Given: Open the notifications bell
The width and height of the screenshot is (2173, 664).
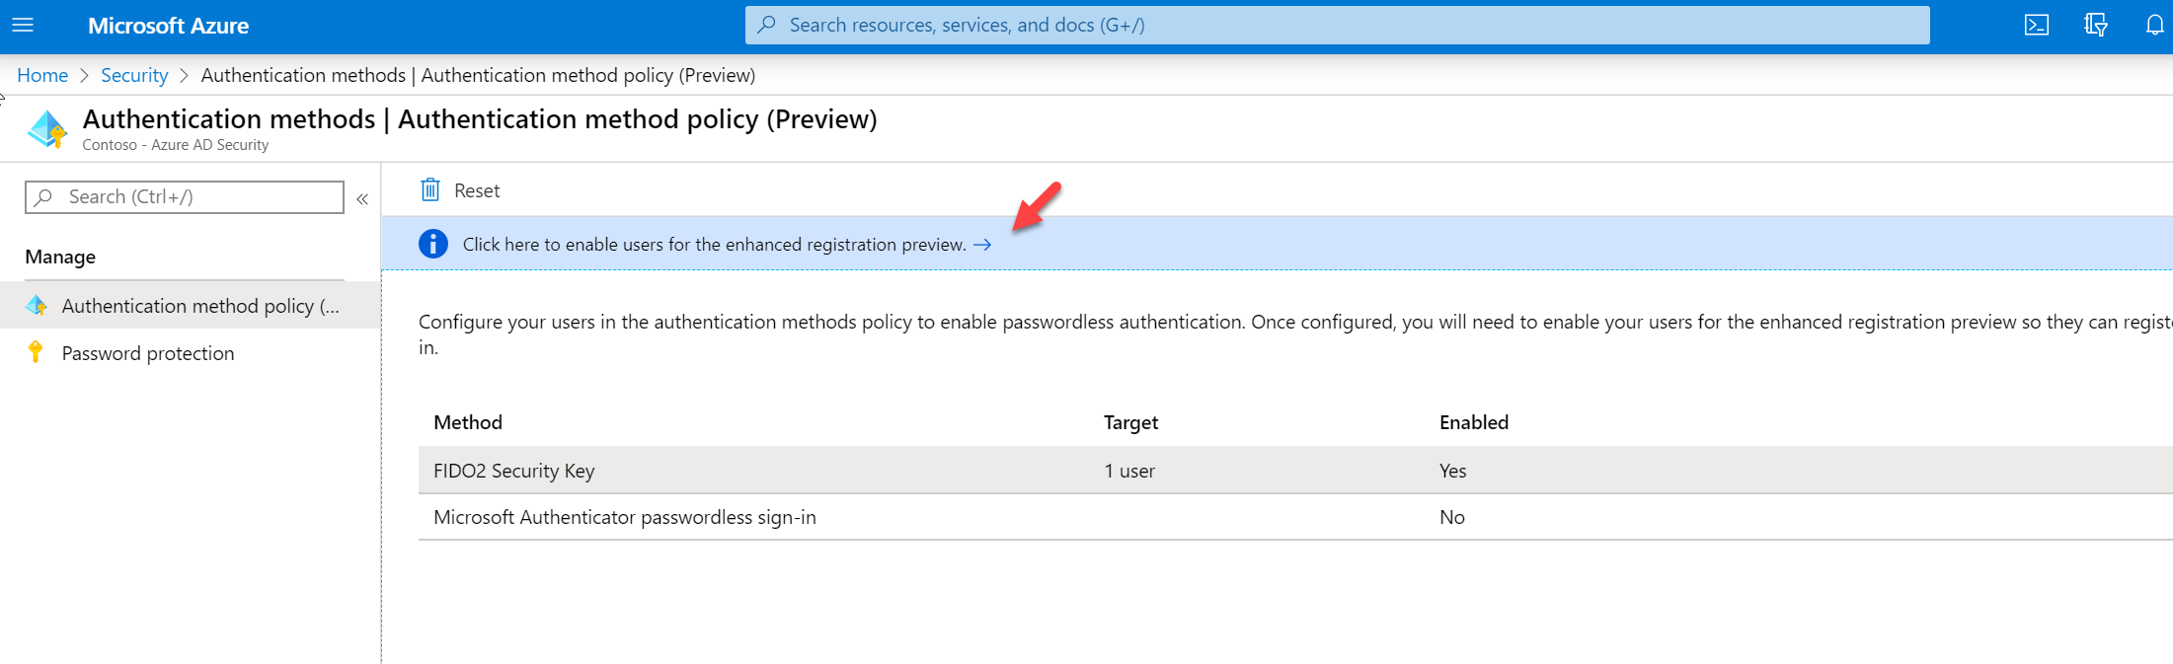Looking at the screenshot, I should click(x=2154, y=25).
